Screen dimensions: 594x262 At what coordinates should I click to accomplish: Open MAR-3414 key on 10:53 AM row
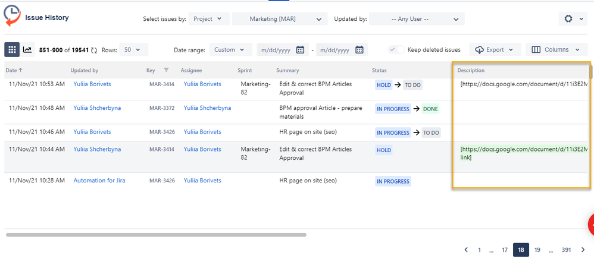tap(162, 84)
